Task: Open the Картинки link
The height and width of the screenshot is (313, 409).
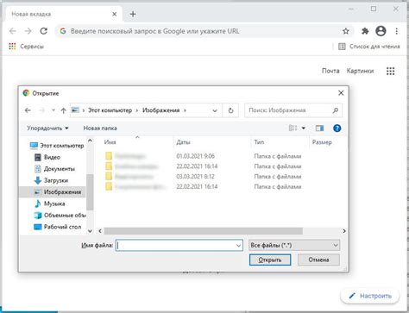Action: pyautogui.click(x=360, y=71)
